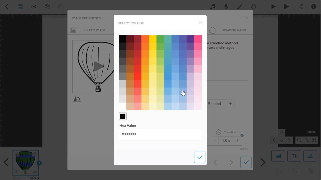Viewport: 321px width, 180px height.
Task: Pan the canvas left
Action: 274,140
